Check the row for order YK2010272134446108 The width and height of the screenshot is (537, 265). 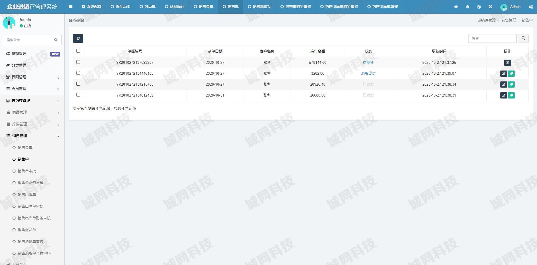pos(78,73)
